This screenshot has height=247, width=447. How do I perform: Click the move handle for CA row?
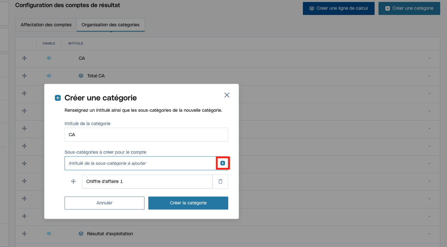tap(24, 58)
